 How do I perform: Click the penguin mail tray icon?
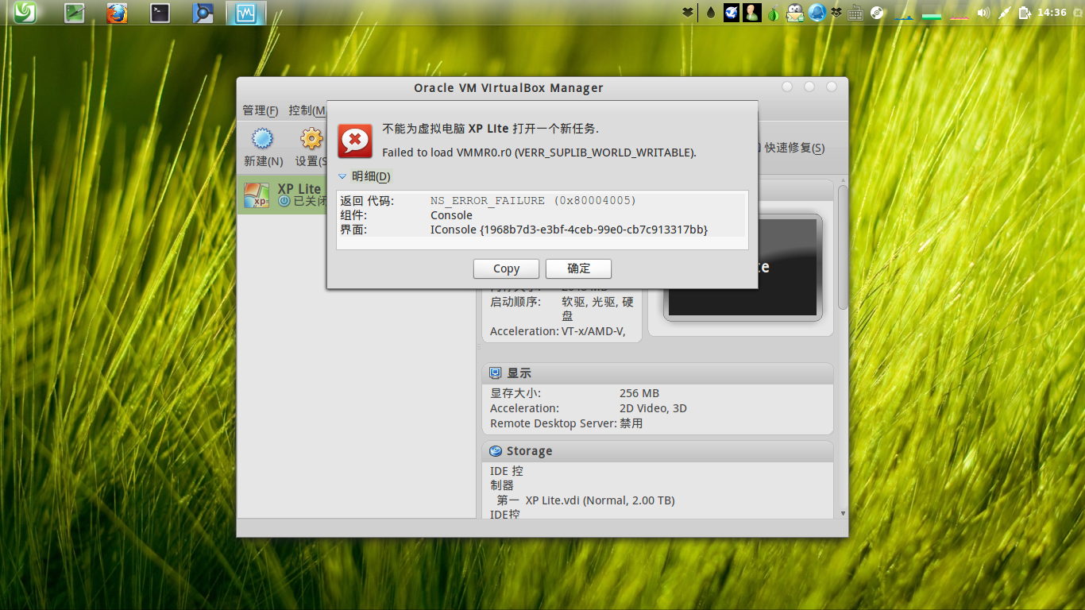795,13
